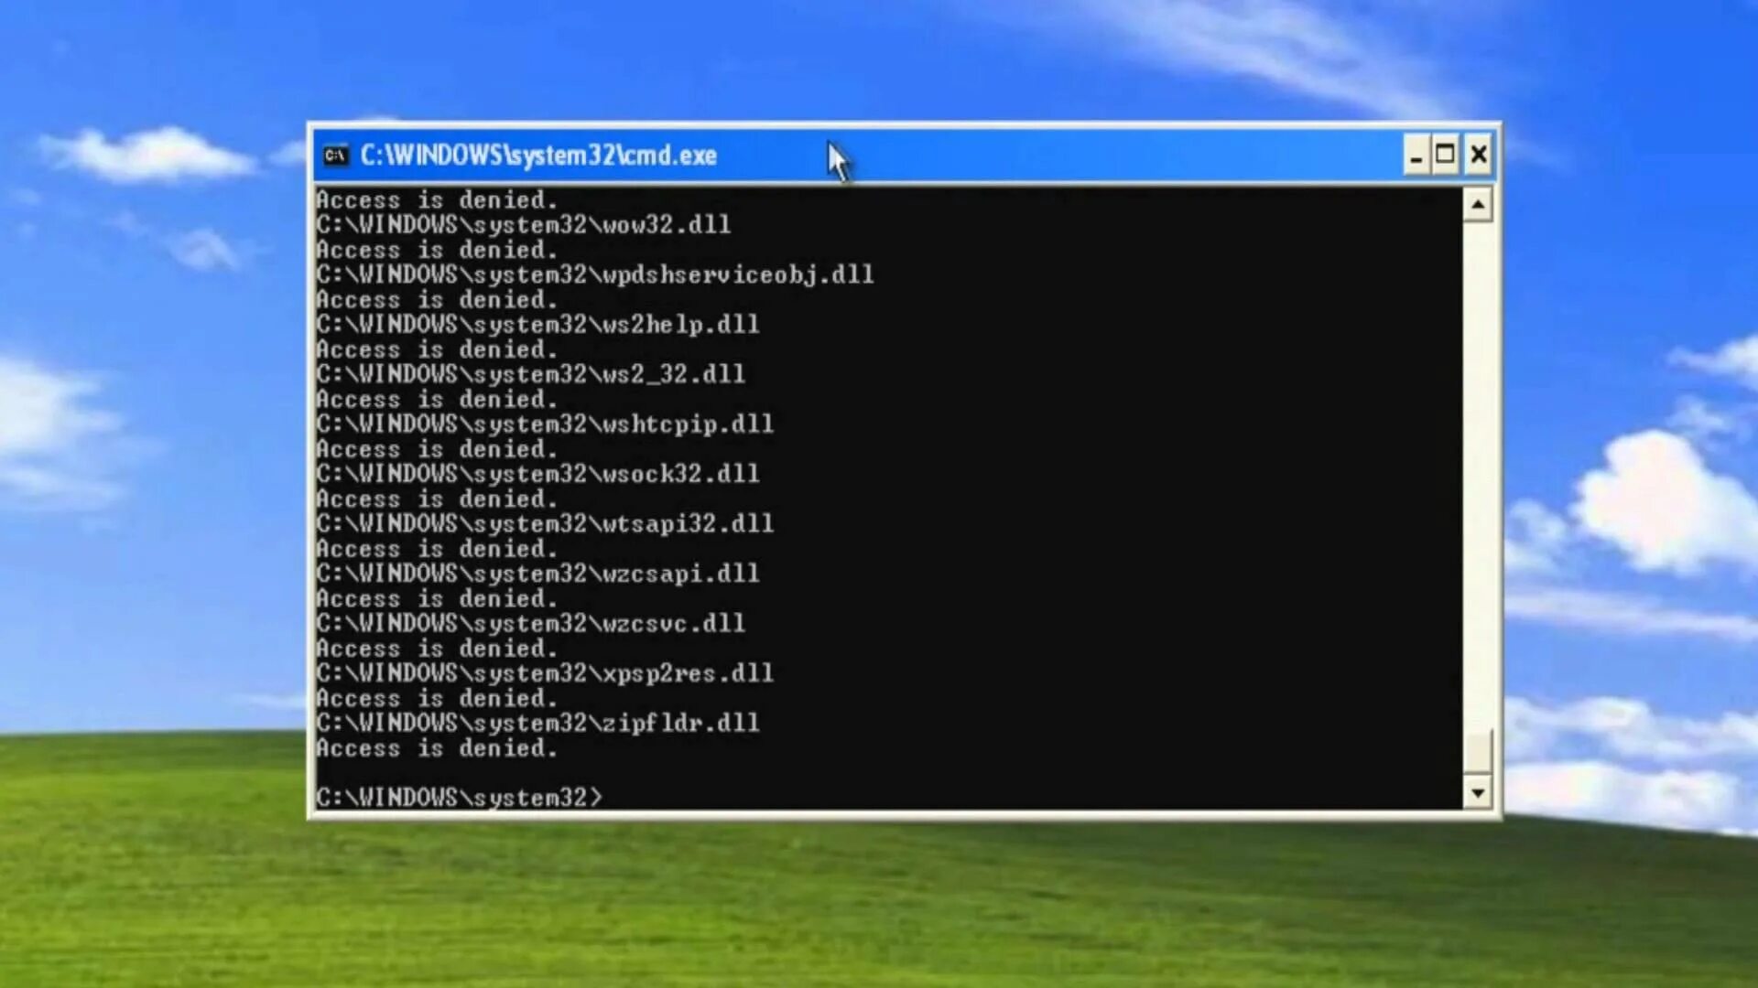Open the cmd.exe system menu icon
Image resolution: width=1758 pixels, height=988 pixels.
click(335, 156)
